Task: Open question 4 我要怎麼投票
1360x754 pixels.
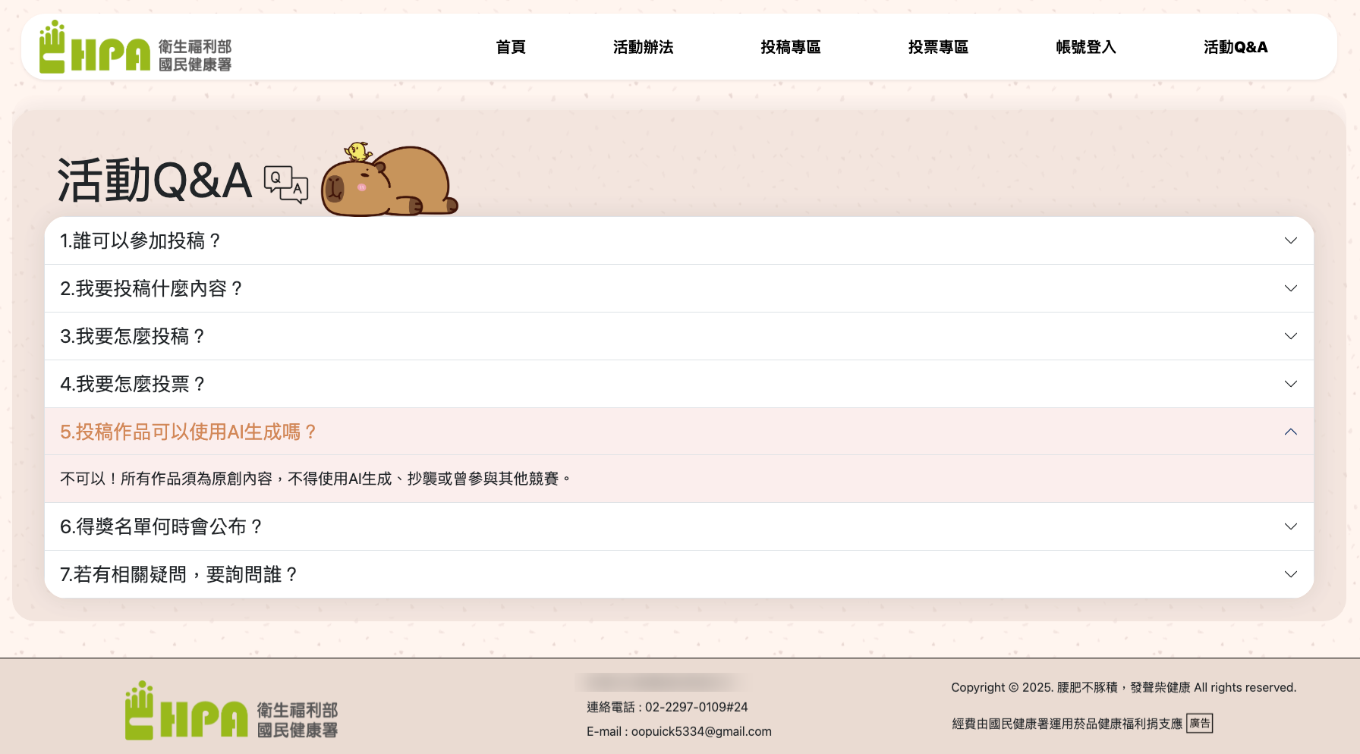Action: 133,384
